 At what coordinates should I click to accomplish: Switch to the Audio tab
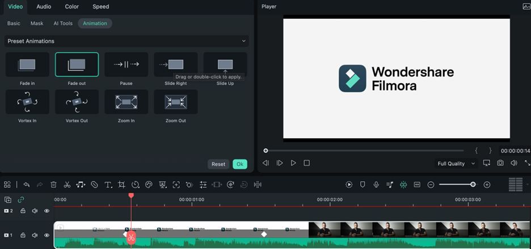[x=44, y=6]
